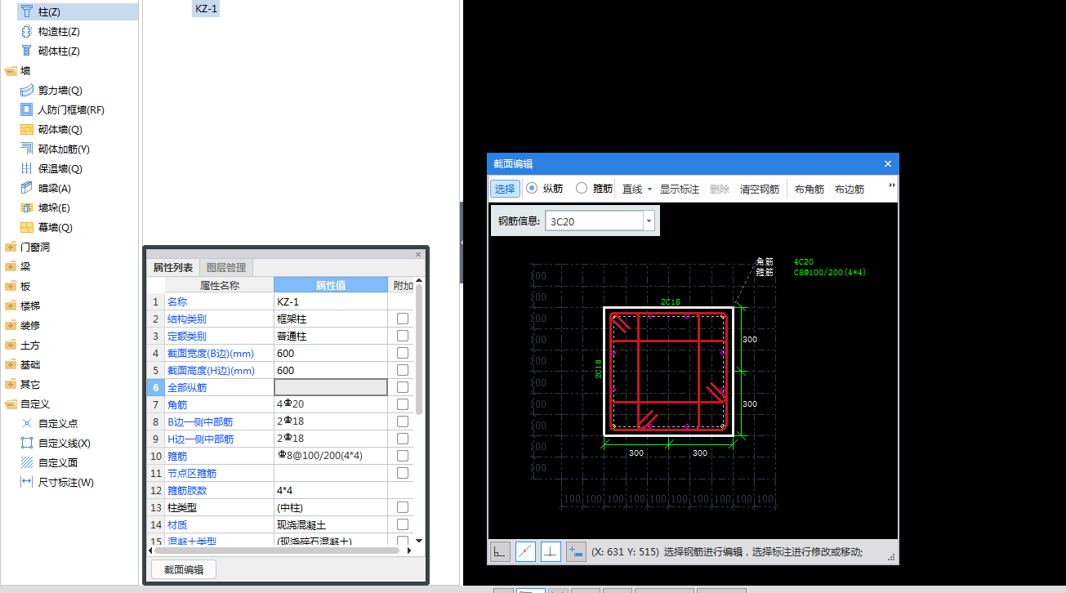Click the toolbar overflow arrows in 截面编辑
Viewport: 1066px width, 593px height.
click(x=892, y=185)
